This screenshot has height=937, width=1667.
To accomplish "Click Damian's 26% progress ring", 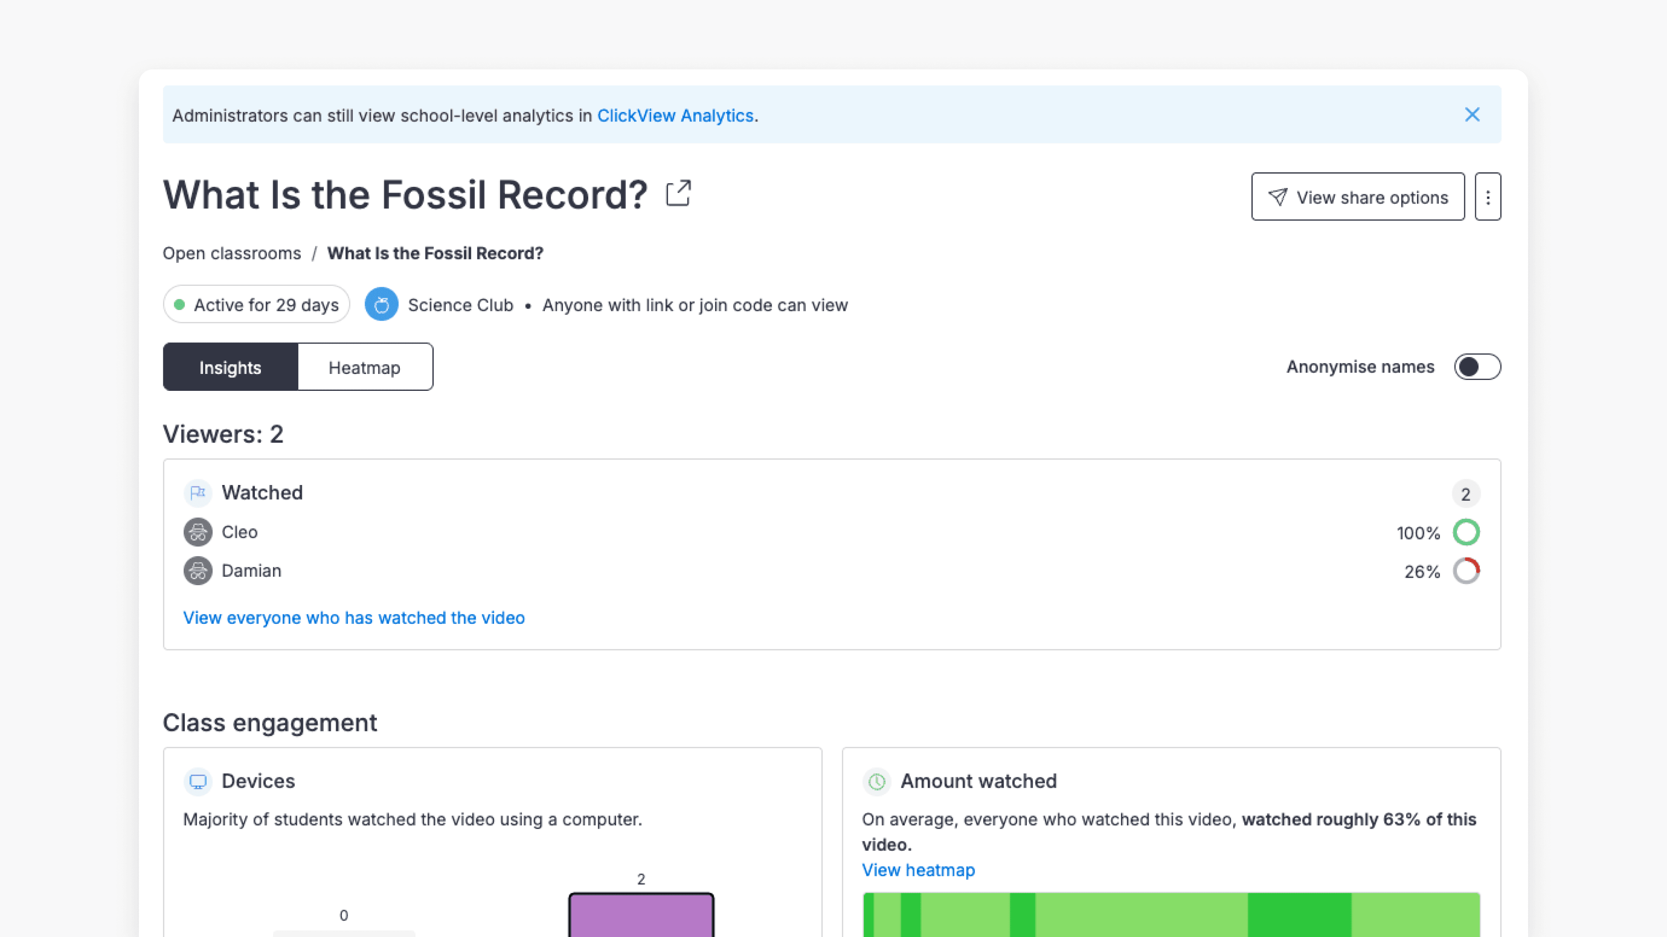I will [x=1466, y=571].
